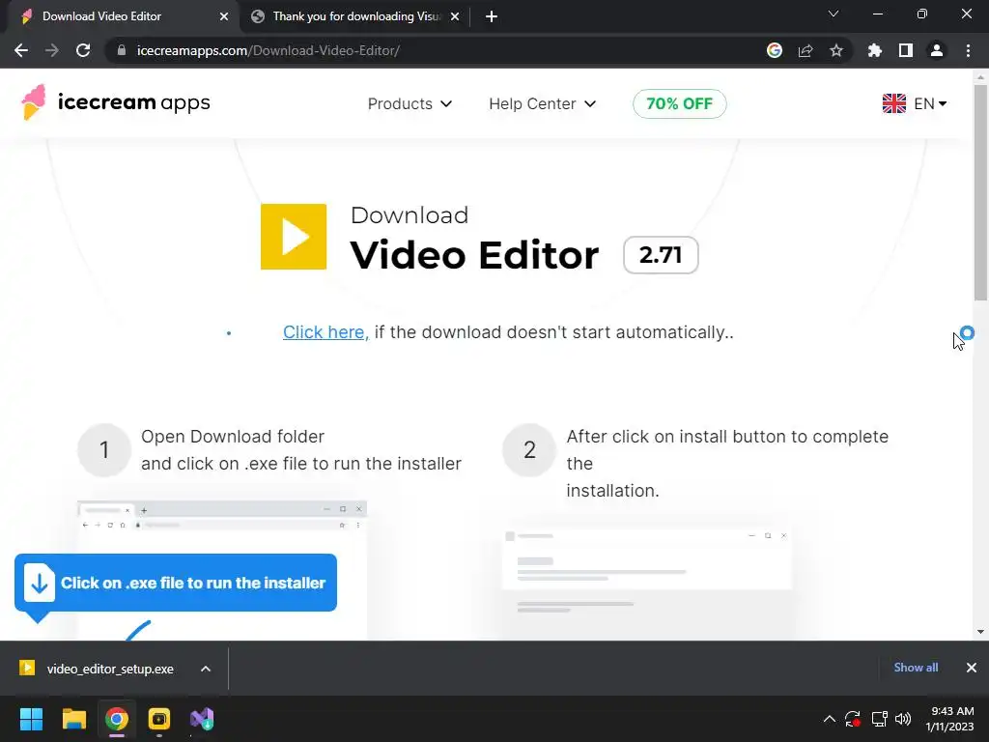Click the icecream apps logo
Viewport: 989px width, 742px height.
(x=116, y=102)
